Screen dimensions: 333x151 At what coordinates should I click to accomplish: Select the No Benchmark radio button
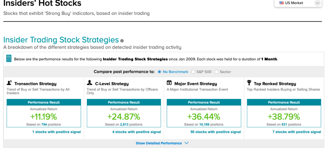pyautogui.click(x=159, y=72)
